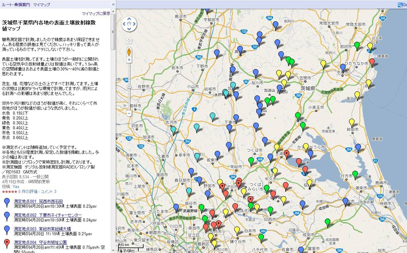Click the 宇都宮市 city label
407x253 pixels.
coord(211,20)
